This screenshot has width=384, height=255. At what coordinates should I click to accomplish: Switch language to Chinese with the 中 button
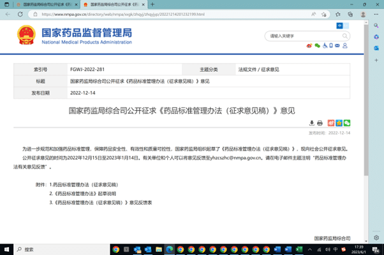coord(339,25)
